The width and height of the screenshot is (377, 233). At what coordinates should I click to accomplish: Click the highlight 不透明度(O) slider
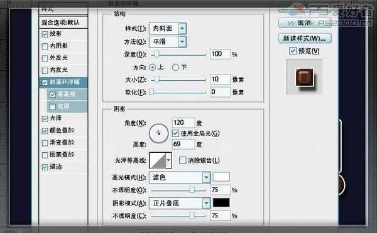point(178,190)
